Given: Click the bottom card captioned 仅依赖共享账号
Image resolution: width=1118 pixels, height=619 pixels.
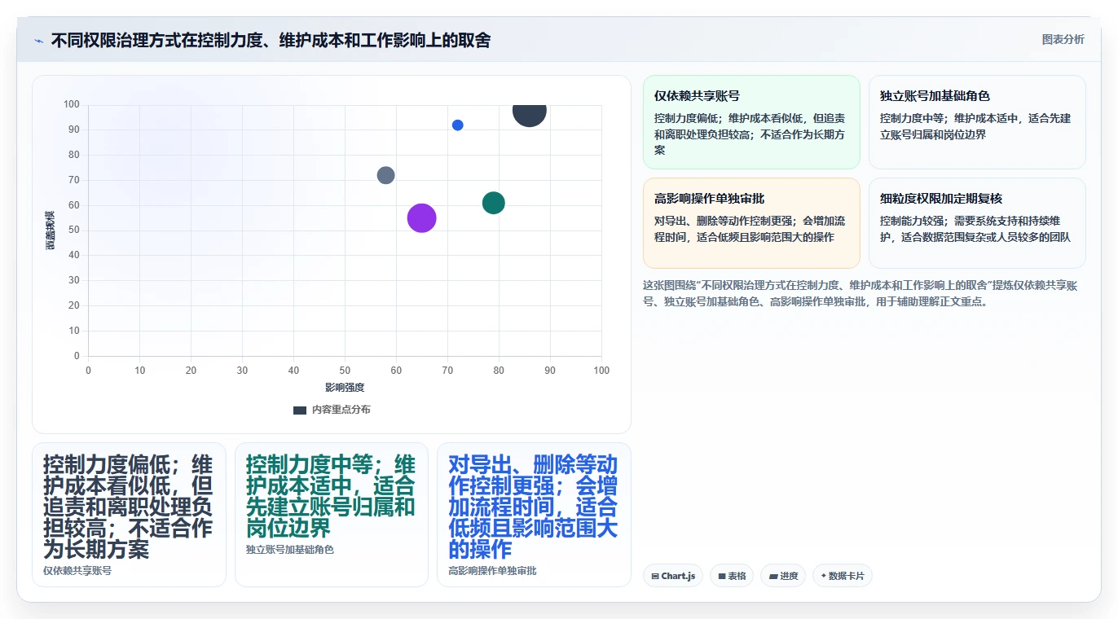Looking at the screenshot, I should pos(129,514).
